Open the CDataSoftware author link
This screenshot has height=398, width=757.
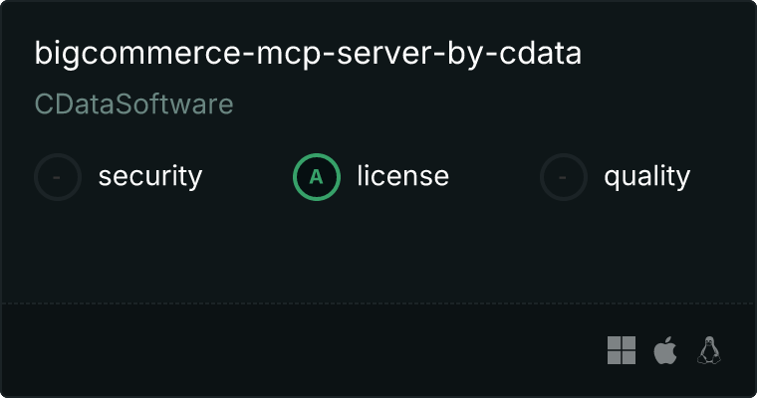tap(134, 104)
